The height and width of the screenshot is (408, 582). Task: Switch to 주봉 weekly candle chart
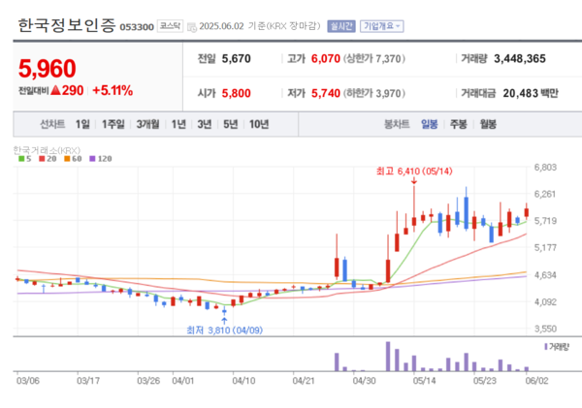pyautogui.click(x=459, y=124)
